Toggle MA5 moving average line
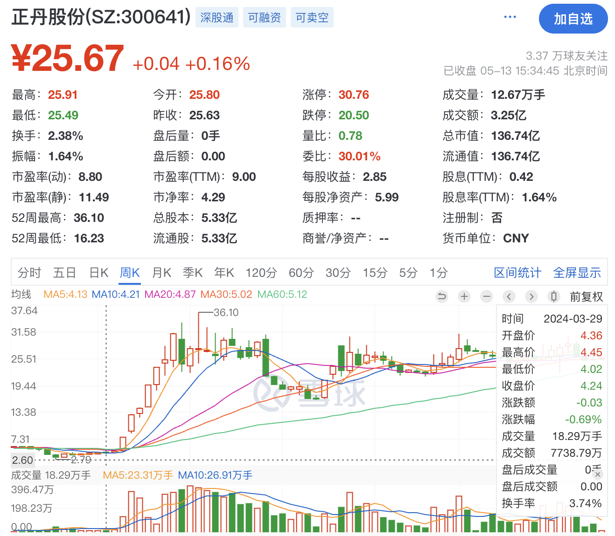The width and height of the screenshot is (615, 536). click(x=65, y=295)
